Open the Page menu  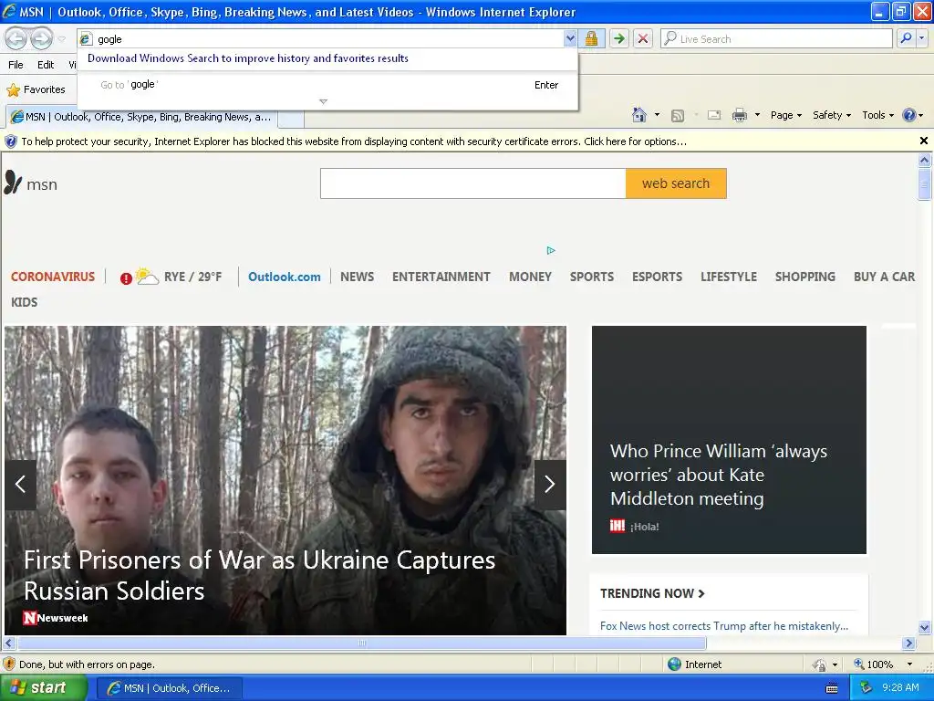[x=785, y=115]
